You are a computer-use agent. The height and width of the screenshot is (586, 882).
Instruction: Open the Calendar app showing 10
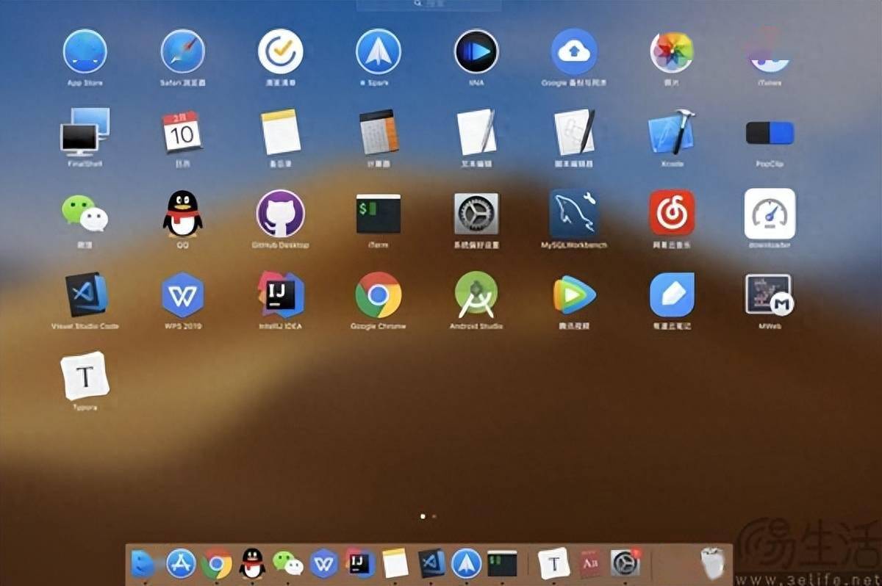(x=182, y=132)
